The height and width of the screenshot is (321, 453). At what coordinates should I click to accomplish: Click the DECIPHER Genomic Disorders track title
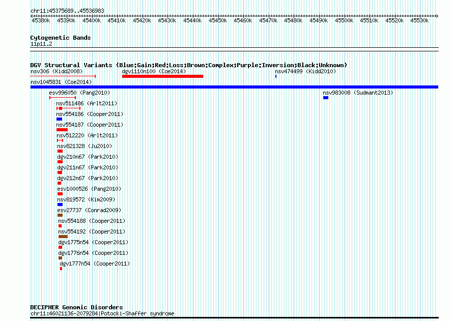(76, 307)
